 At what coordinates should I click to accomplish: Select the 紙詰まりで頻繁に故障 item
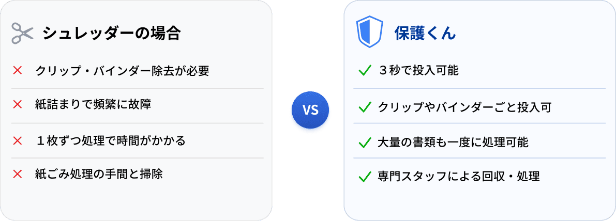pos(93,104)
